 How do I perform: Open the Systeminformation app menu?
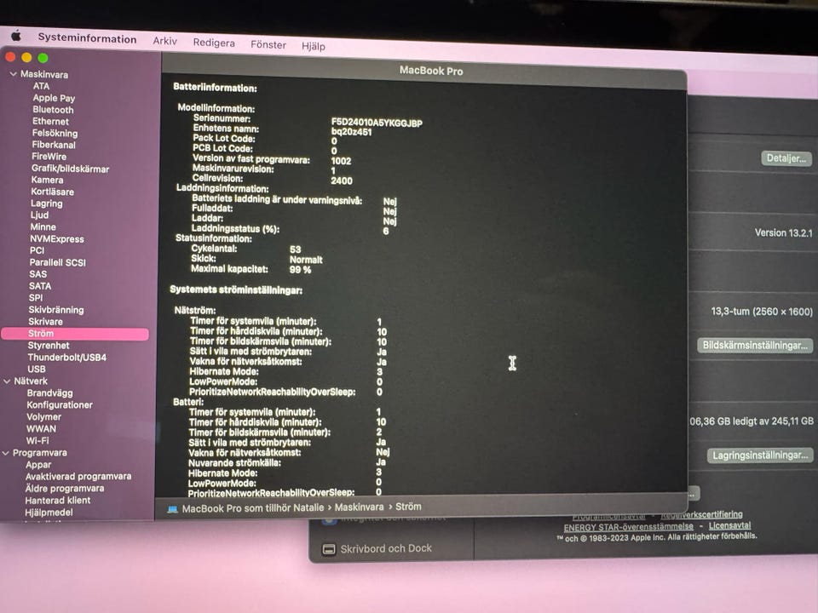pyautogui.click(x=87, y=38)
